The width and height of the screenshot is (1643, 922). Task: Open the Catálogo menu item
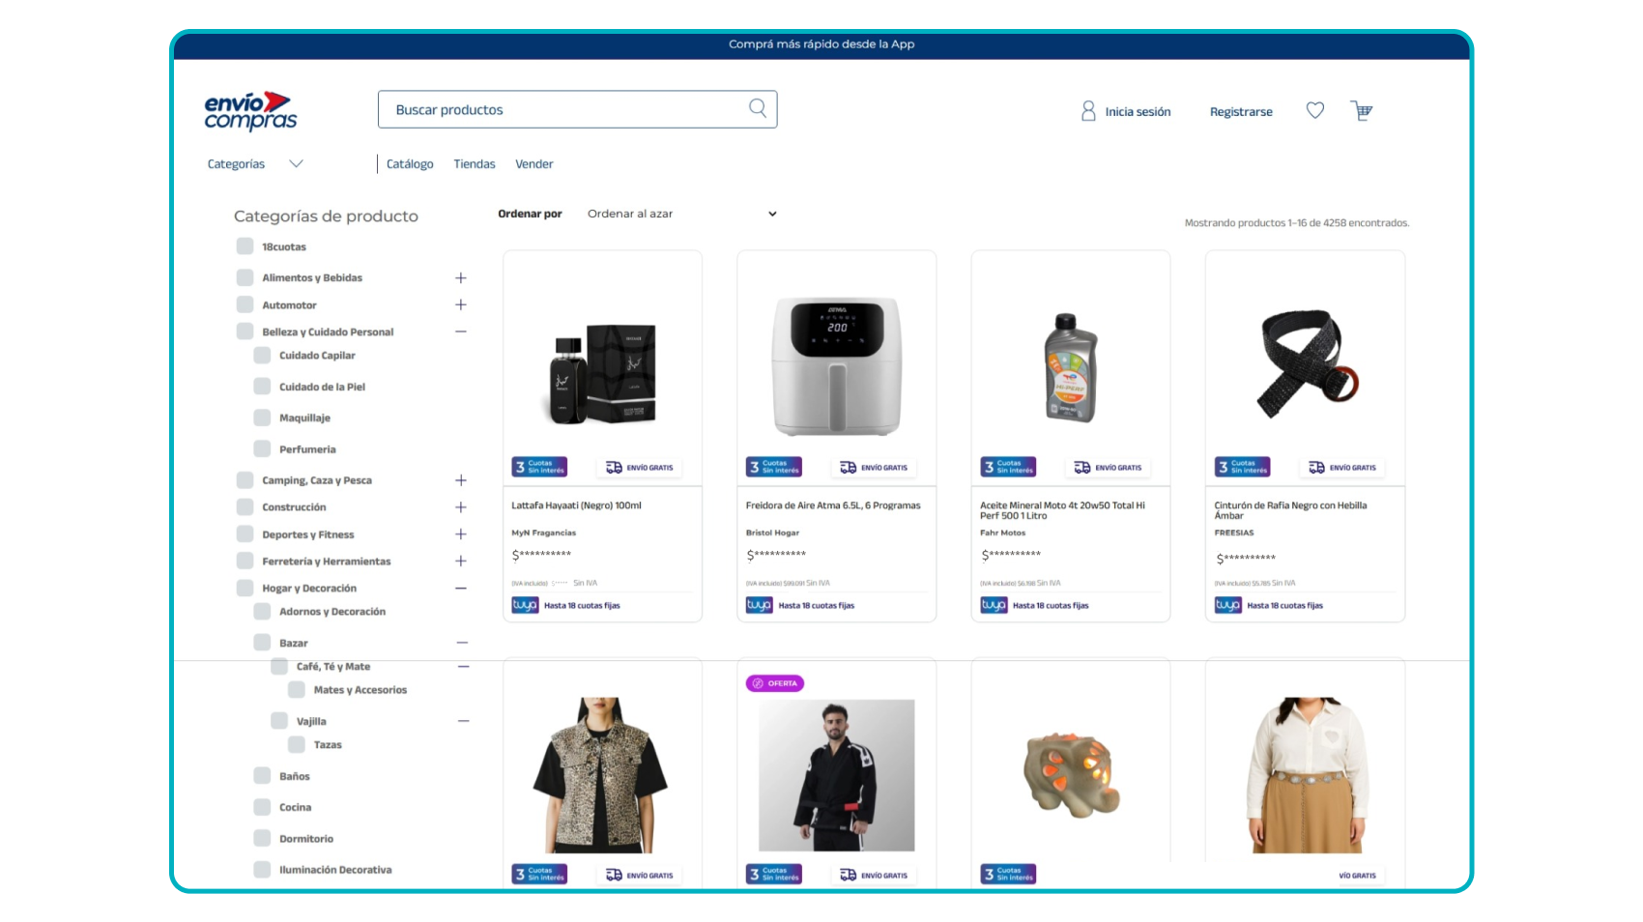tap(410, 164)
